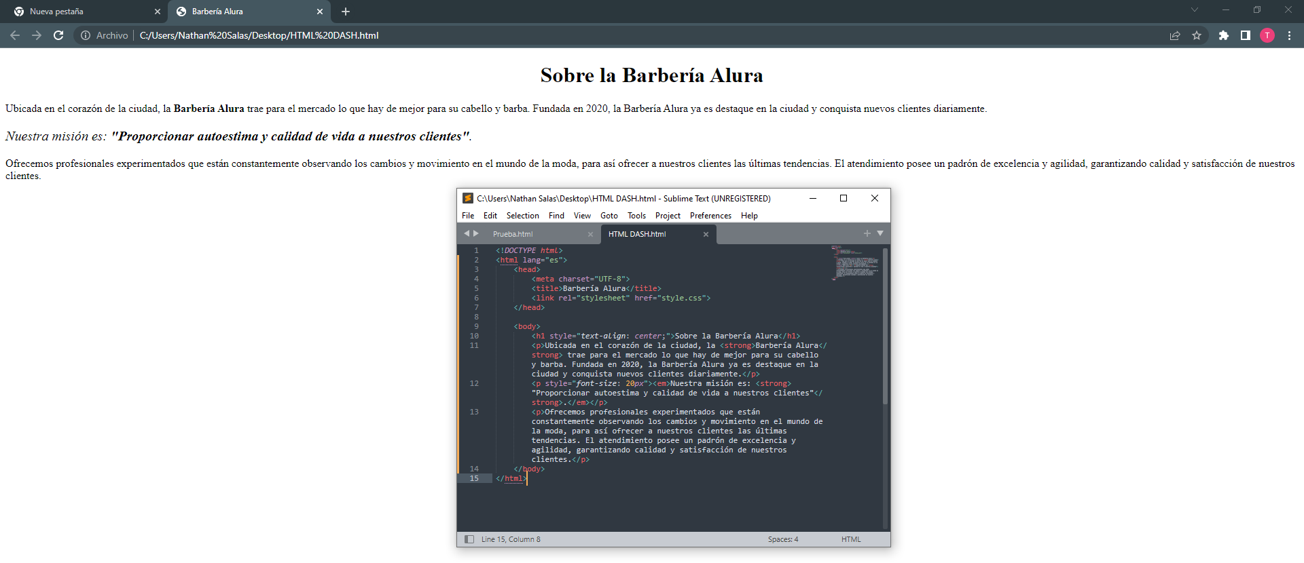Click the link rel="stylesheet" code line
The width and height of the screenshot is (1304, 563).
pos(621,298)
